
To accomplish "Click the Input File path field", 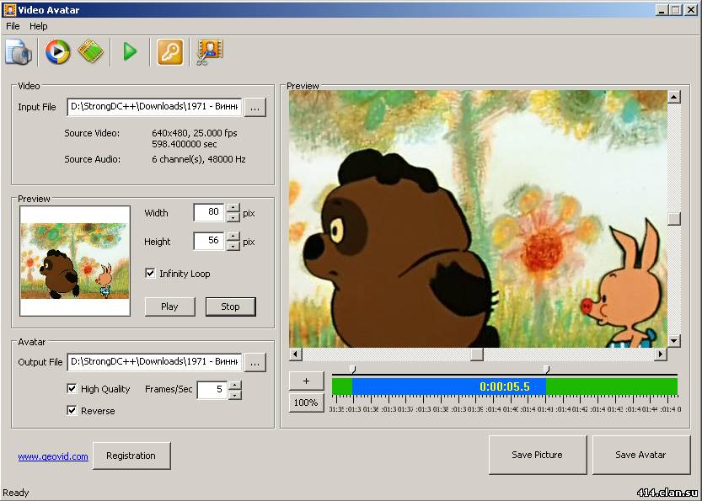I will 154,107.
